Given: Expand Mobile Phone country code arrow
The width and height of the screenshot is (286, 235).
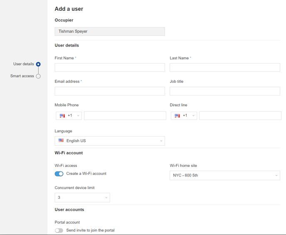Looking at the screenshot, I should tap(78, 116).
